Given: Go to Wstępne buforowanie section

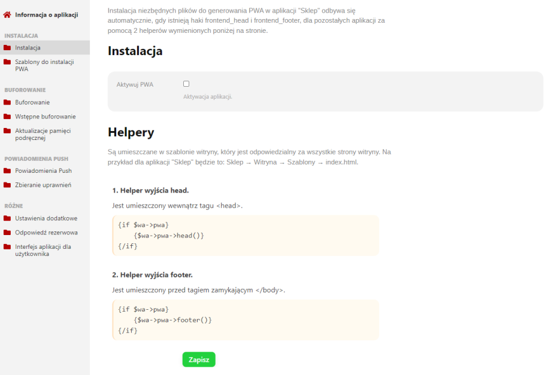Looking at the screenshot, I should point(45,117).
